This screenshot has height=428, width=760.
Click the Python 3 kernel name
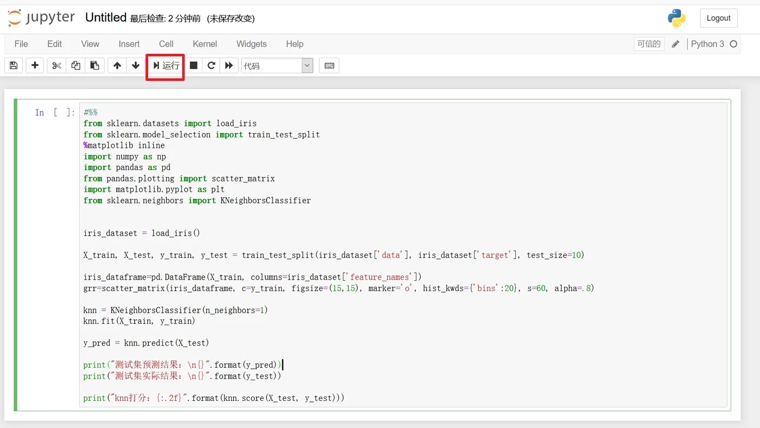click(707, 44)
